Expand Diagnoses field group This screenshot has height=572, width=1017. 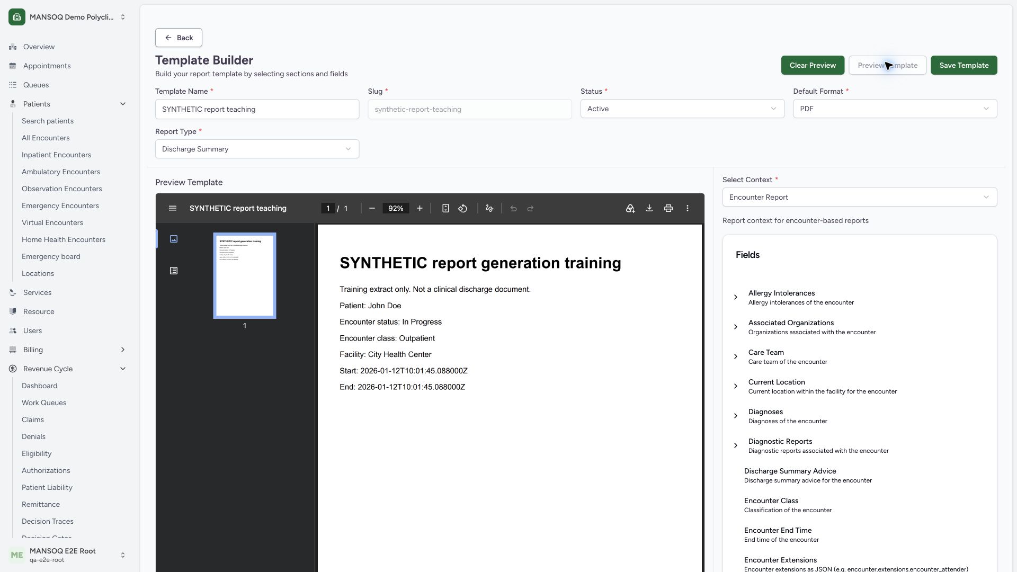[736, 416]
